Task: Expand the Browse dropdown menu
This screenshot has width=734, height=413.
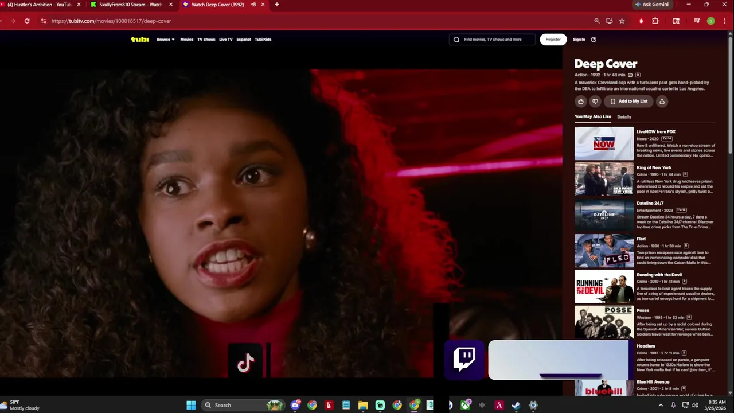Action: 166,40
